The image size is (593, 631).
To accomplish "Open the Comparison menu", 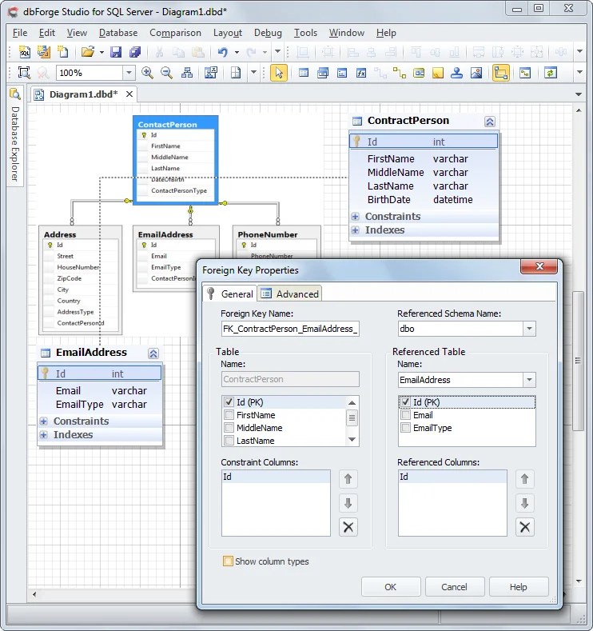I will [x=175, y=33].
